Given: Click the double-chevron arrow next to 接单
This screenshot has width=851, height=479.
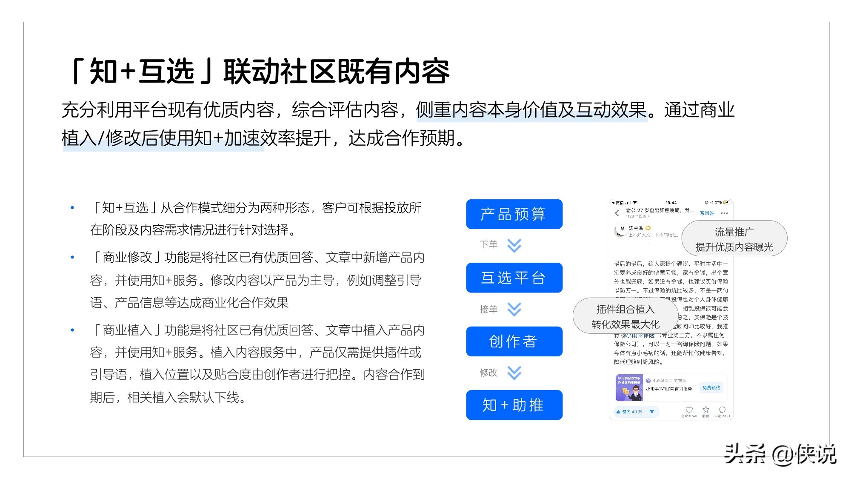Looking at the screenshot, I should click(x=514, y=309).
